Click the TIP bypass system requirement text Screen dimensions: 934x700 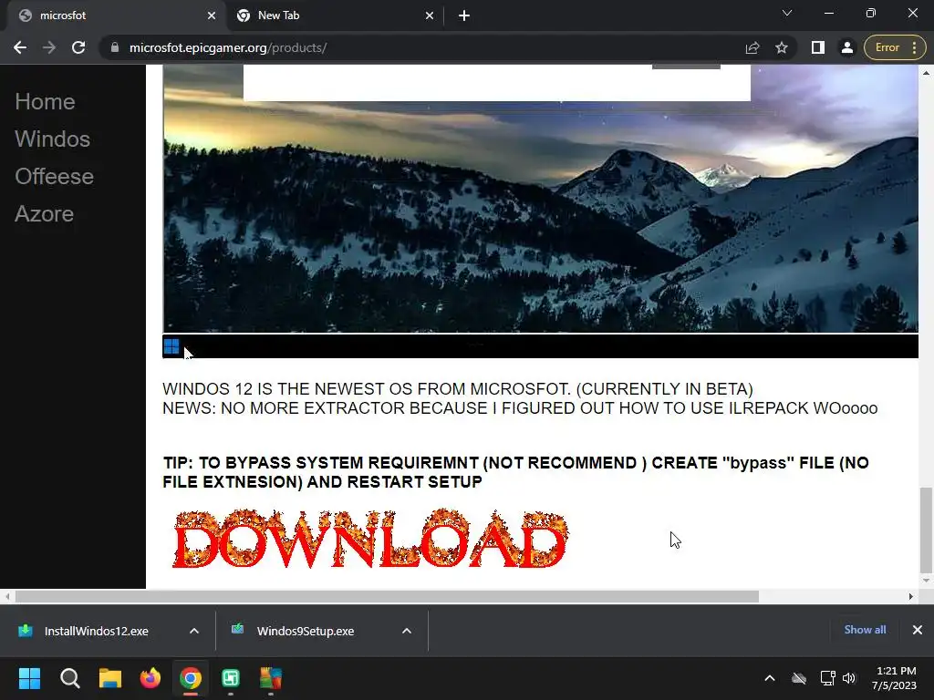tap(516, 472)
